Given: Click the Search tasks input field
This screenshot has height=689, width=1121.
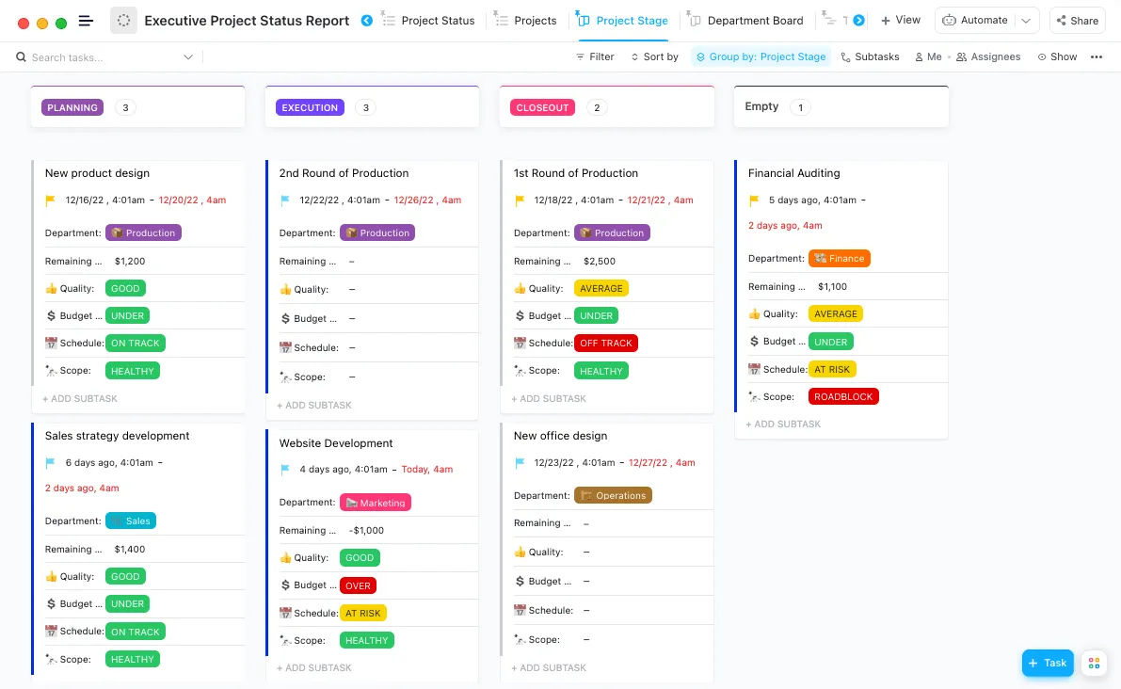Looking at the screenshot, I should 100,57.
